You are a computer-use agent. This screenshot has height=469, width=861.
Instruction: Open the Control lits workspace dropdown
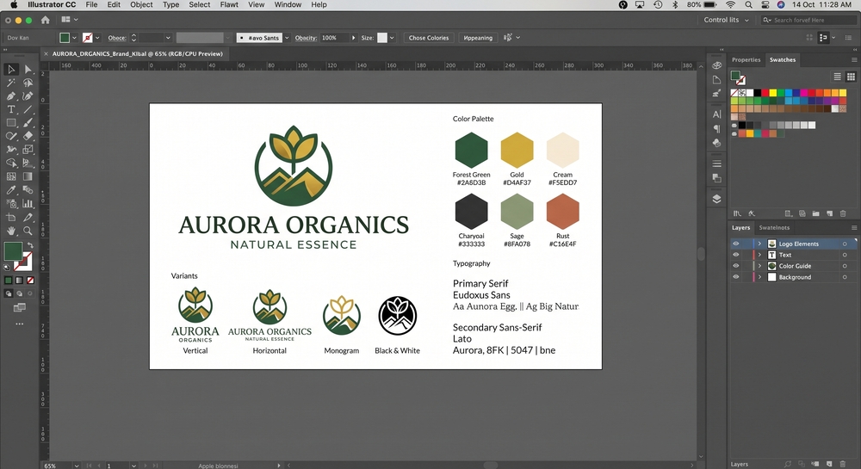click(727, 20)
